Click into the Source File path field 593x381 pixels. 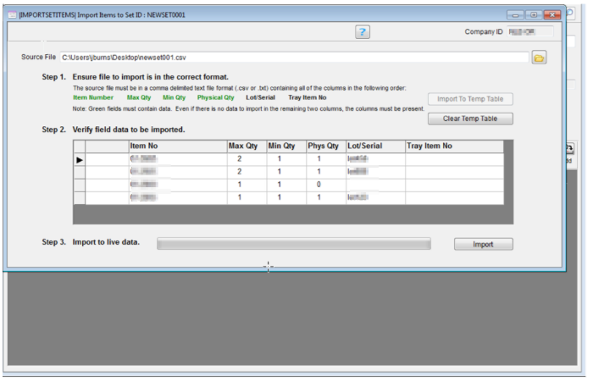coord(292,58)
